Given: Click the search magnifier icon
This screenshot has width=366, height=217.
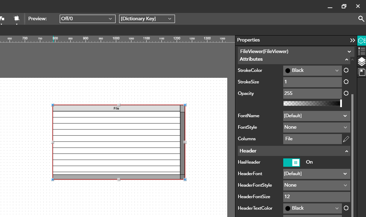Looking at the screenshot, I should (x=361, y=19).
